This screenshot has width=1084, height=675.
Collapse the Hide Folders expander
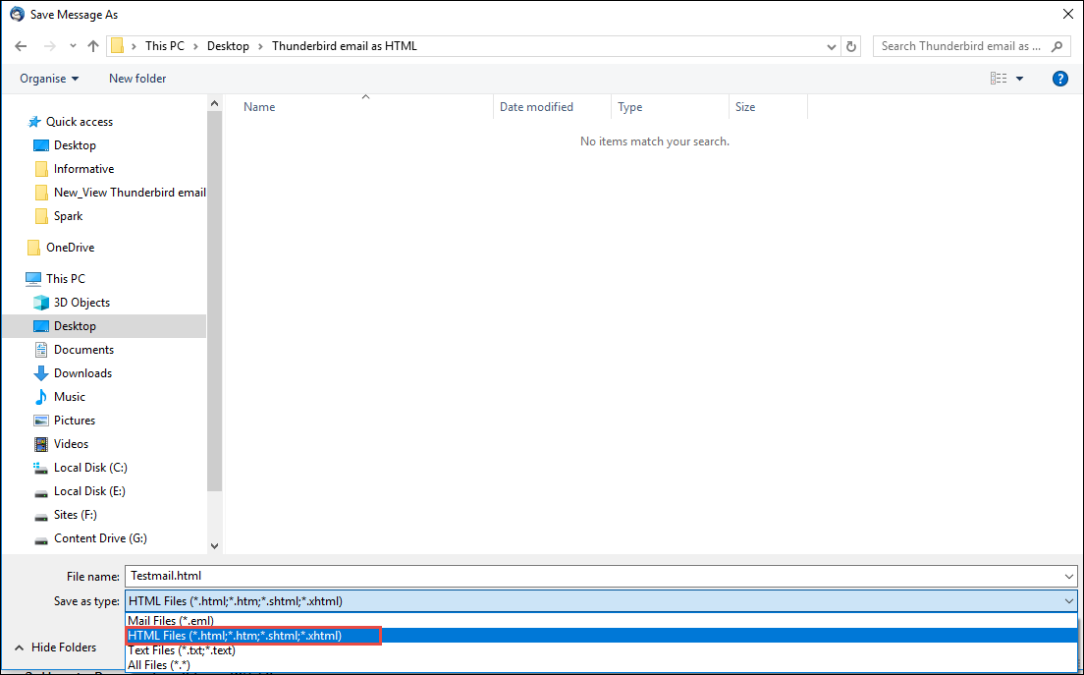pos(55,647)
